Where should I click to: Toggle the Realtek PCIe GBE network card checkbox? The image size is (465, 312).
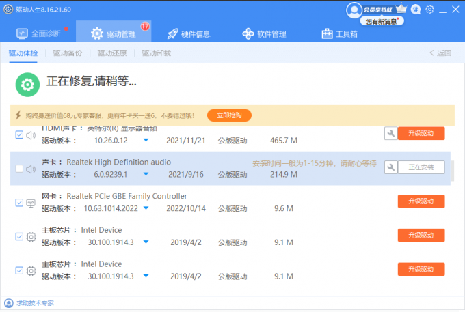19,202
